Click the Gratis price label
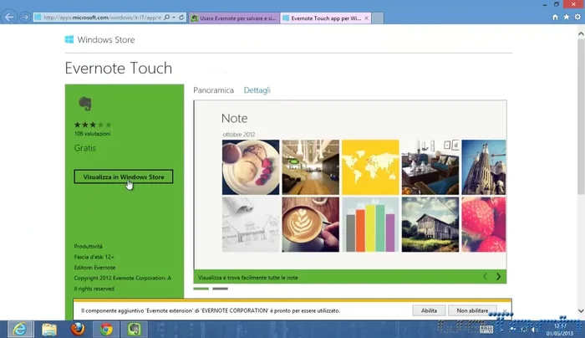The image size is (585, 338). [84, 148]
